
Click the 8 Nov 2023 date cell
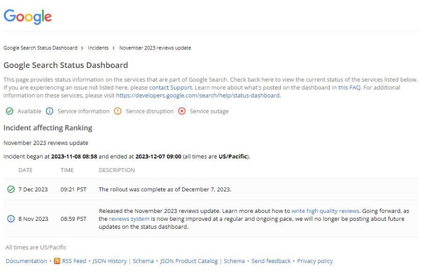point(33,219)
